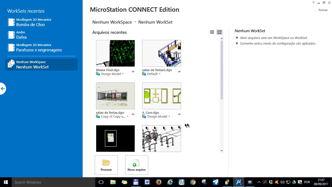Select Parafusos e engrenagens WorkSet

(x=41, y=48)
